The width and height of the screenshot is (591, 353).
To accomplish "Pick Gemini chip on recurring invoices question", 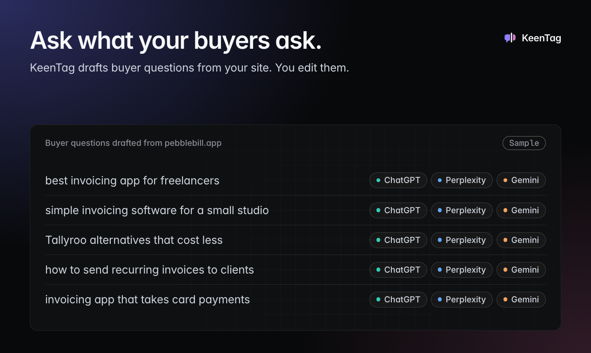I will coord(521,269).
